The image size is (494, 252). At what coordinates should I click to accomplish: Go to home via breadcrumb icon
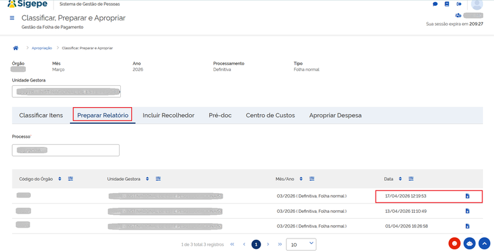point(15,48)
